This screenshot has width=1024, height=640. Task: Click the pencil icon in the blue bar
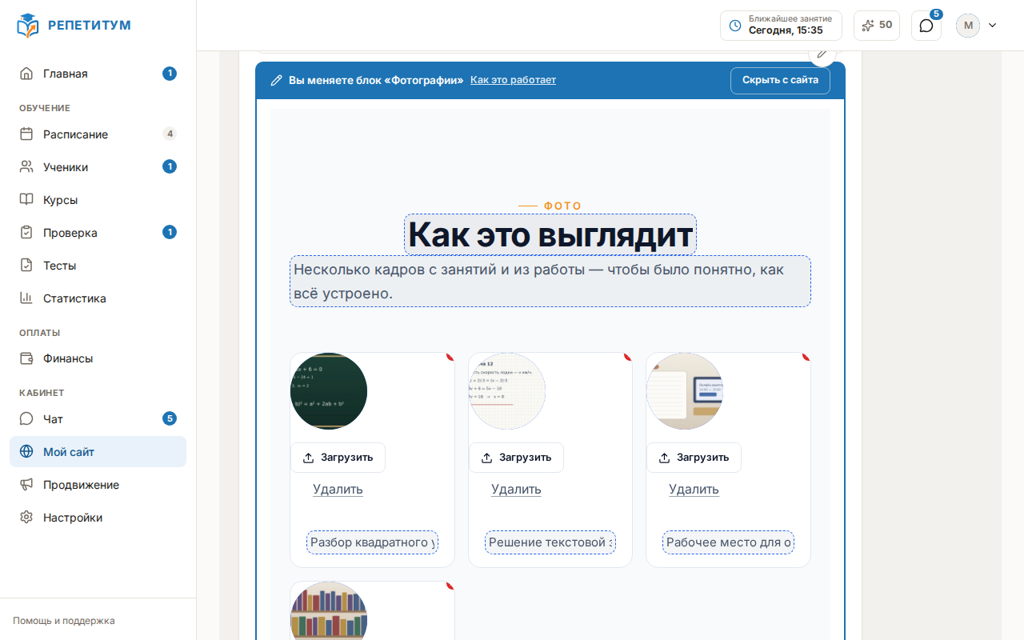coord(277,80)
